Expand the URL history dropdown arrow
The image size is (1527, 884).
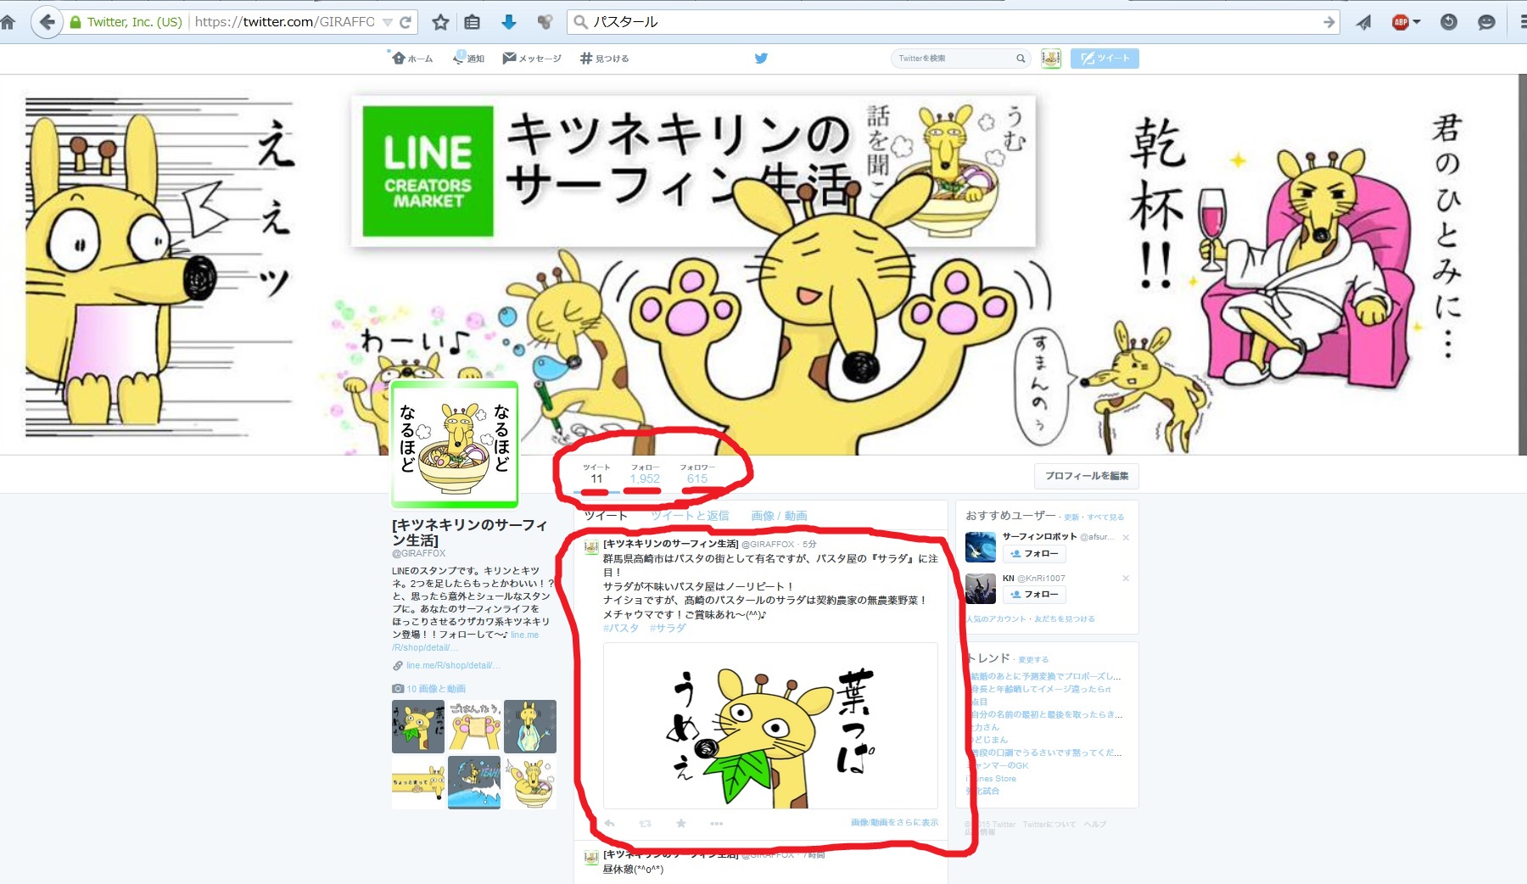coord(388,22)
